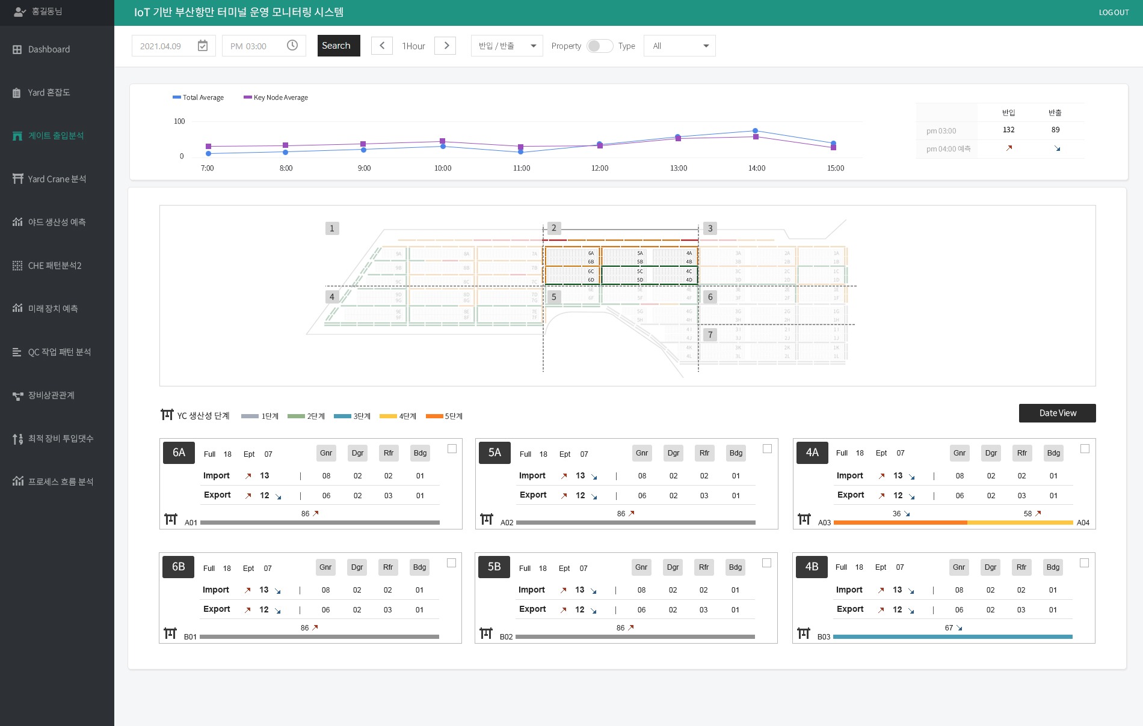Click the crane icon beside B03 bar

click(x=804, y=633)
